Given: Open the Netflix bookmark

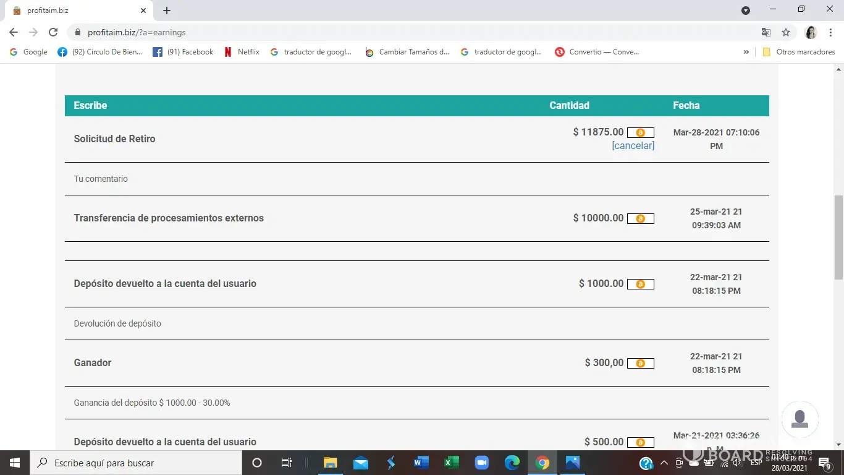Looking at the screenshot, I should click(242, 52).
